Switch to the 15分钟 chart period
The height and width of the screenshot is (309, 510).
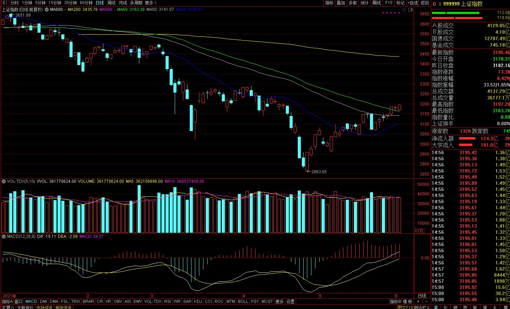[x=55, y=3]
